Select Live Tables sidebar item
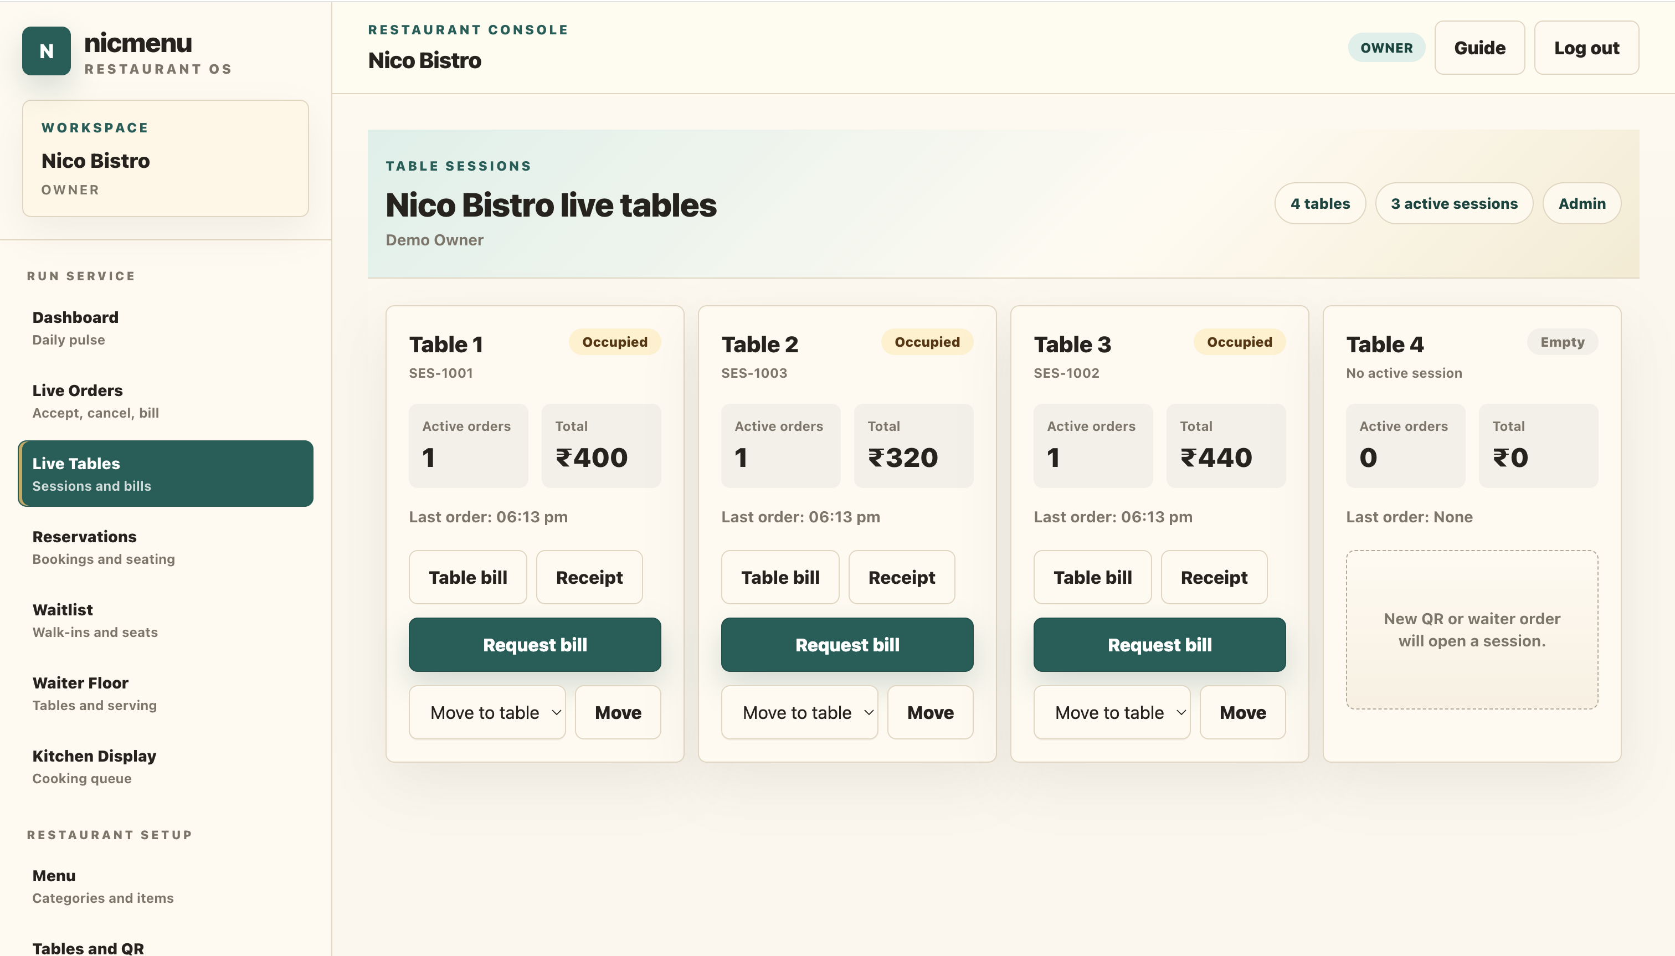The width and height of the screenshot is (1675, 956). click(166, 474)
